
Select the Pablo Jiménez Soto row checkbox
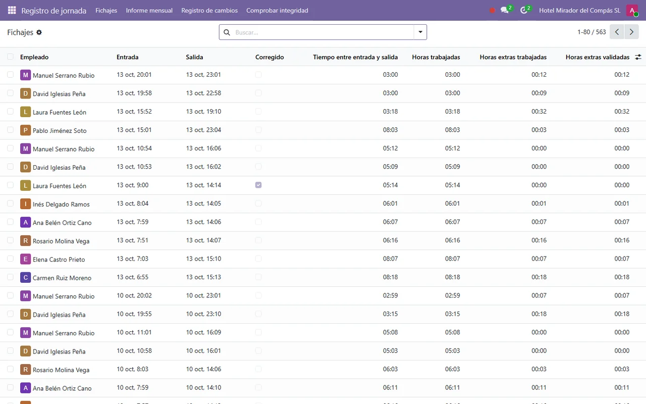[x=10, y=130]
